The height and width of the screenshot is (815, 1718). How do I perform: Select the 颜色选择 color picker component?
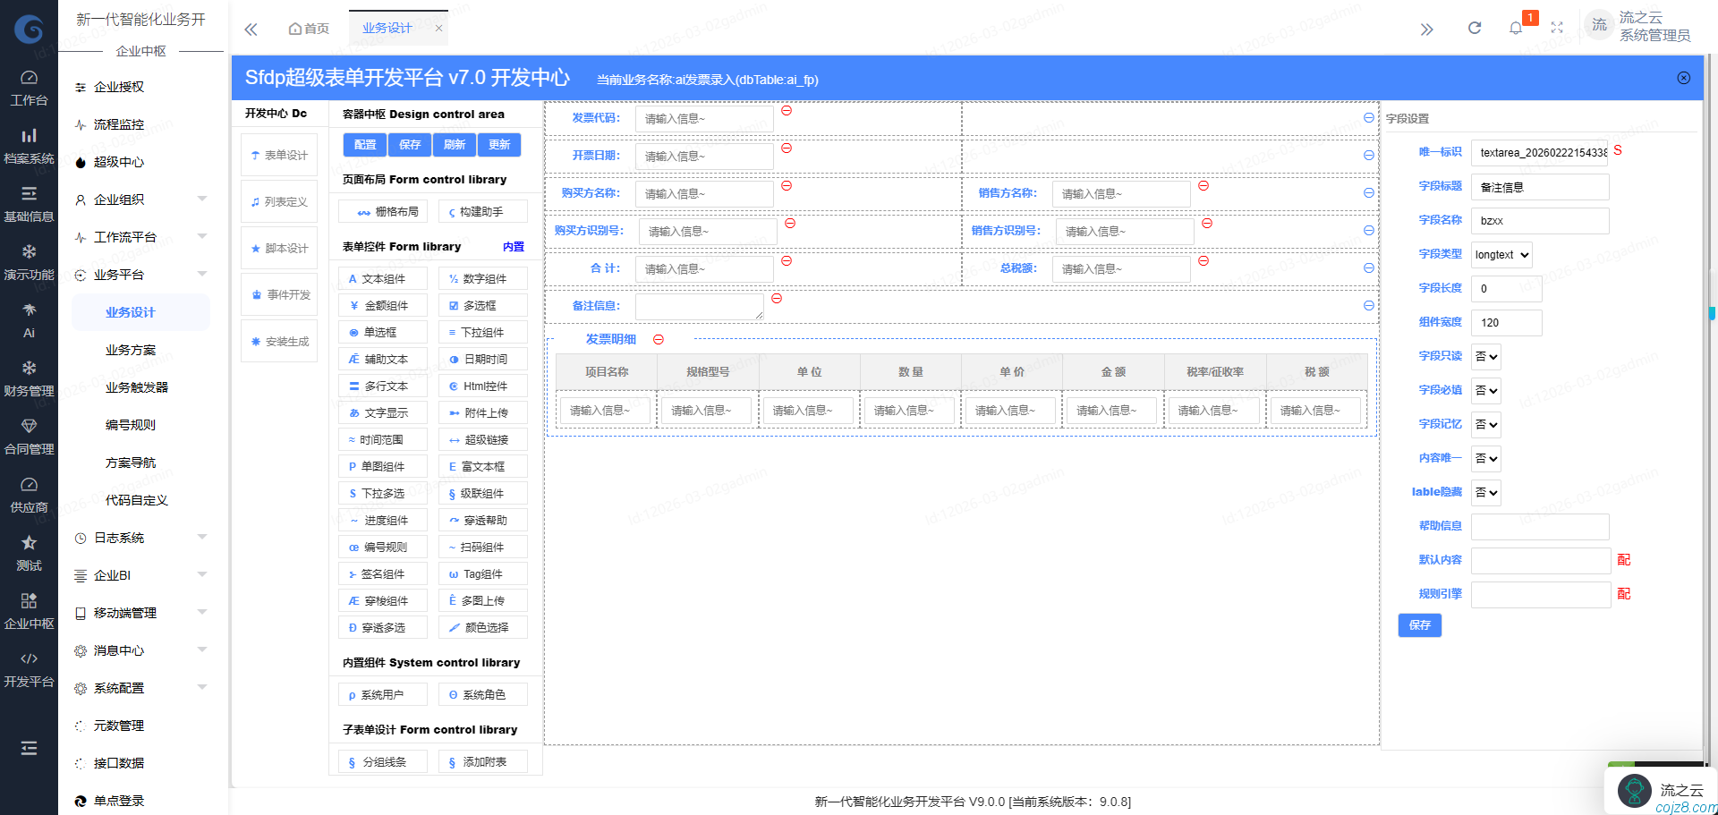[x=482, y=627]
